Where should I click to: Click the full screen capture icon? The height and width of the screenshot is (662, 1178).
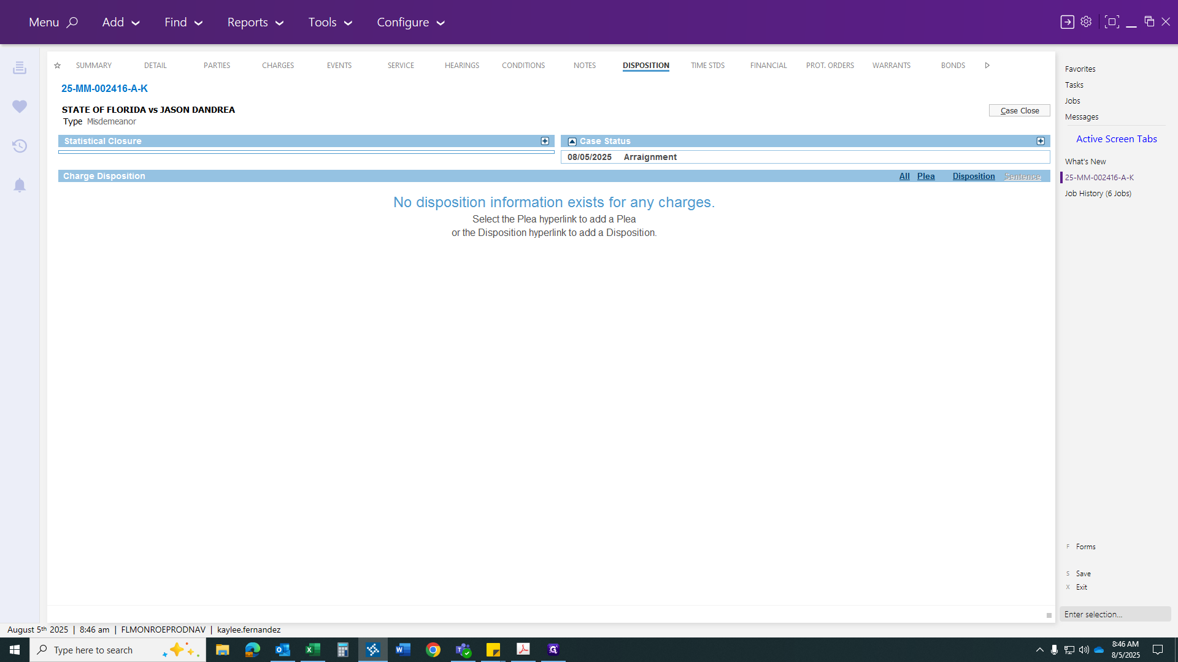[1111, 22]
